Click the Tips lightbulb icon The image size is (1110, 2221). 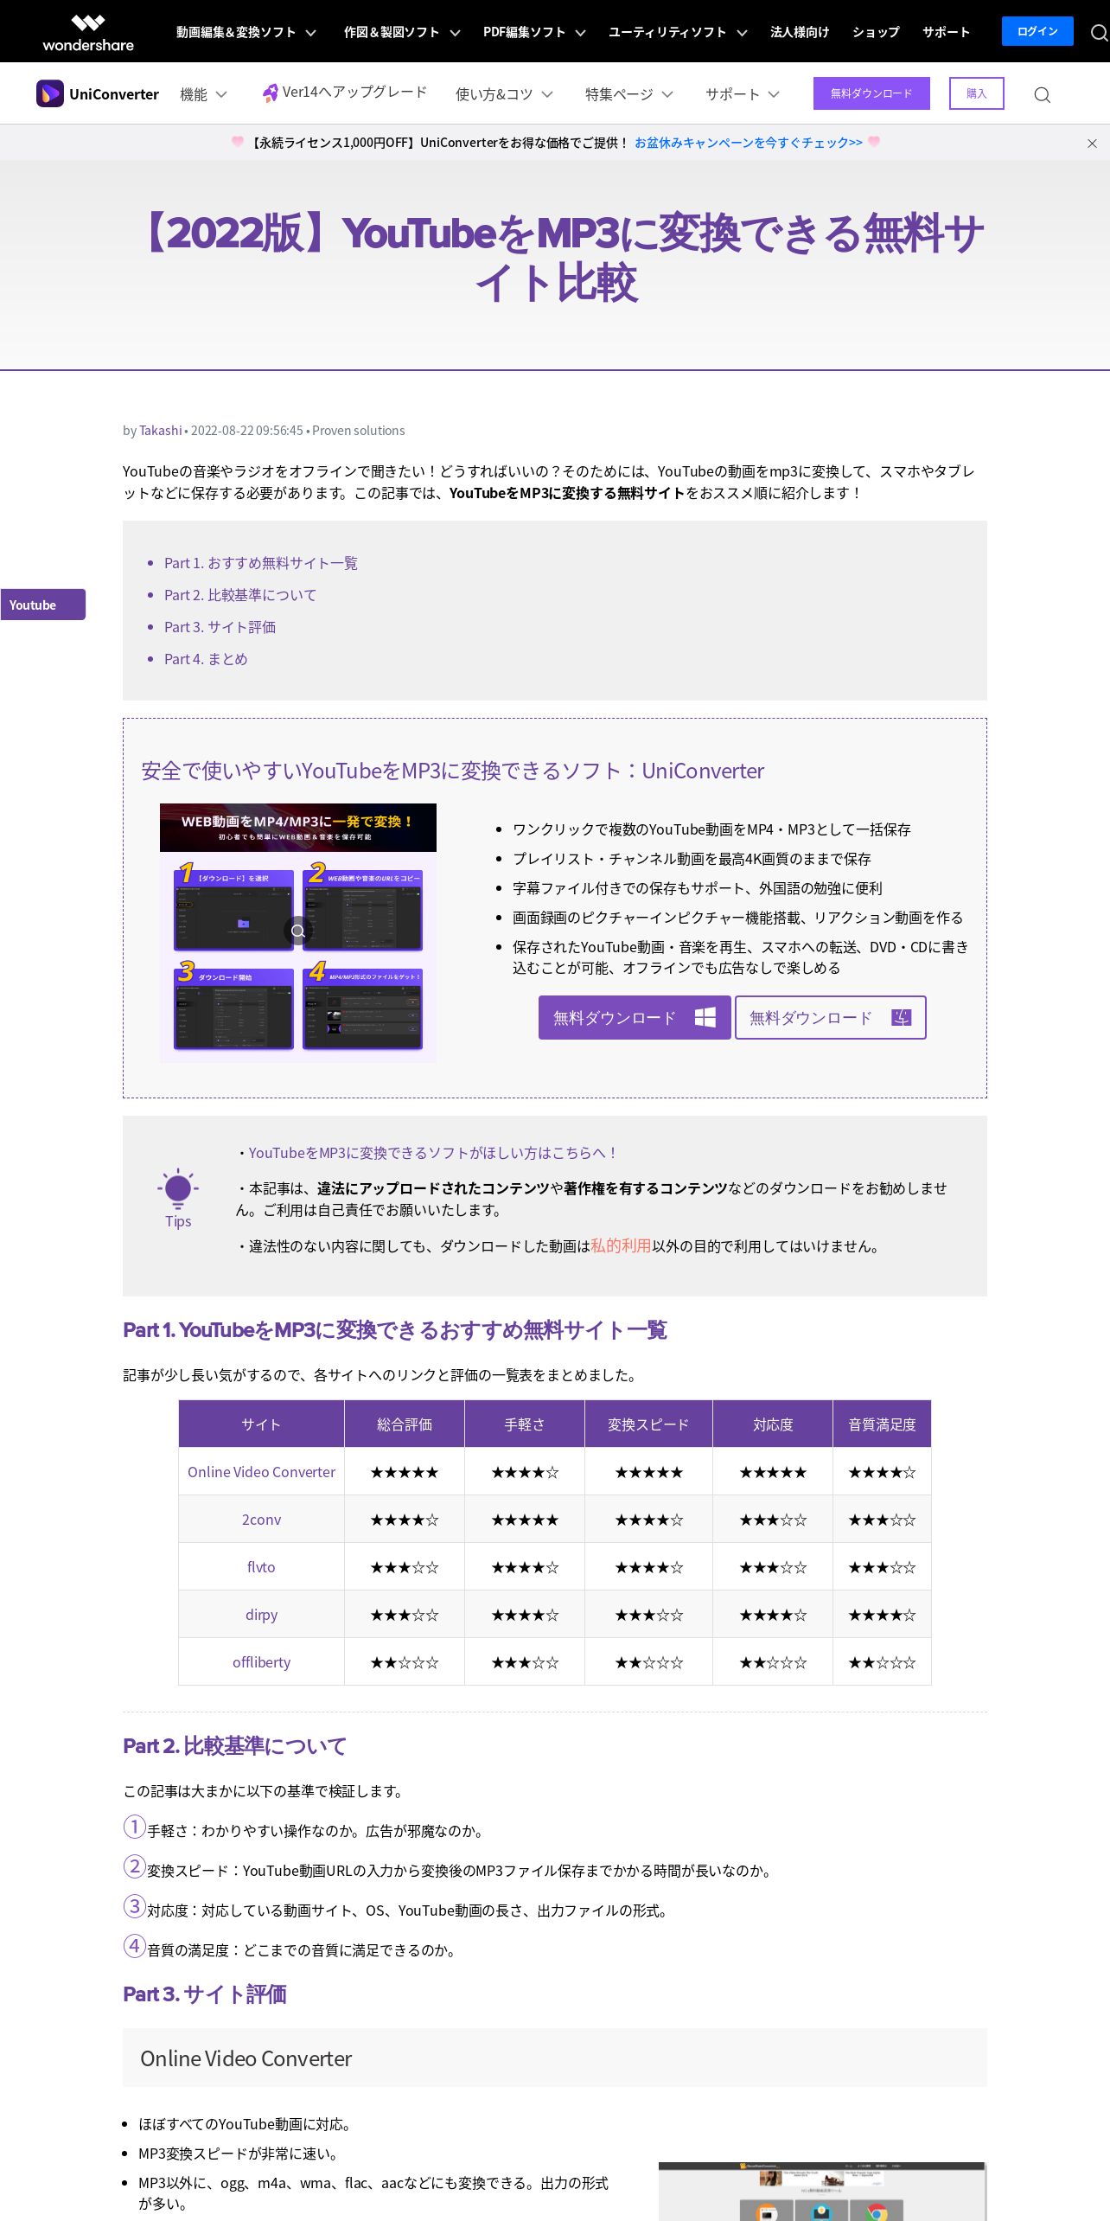click(x=178, y=1188)
